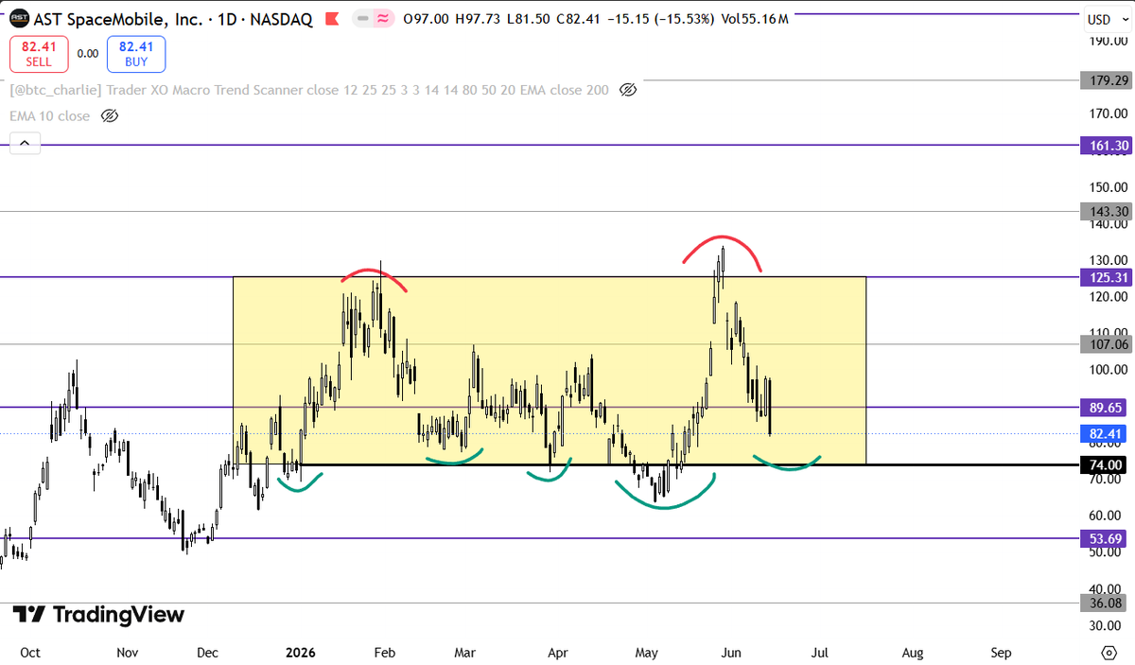Viewport: 1135px width, 665px height.
Task: Select the purple horizontal line at 161.30
Action: tap(539, 146)
